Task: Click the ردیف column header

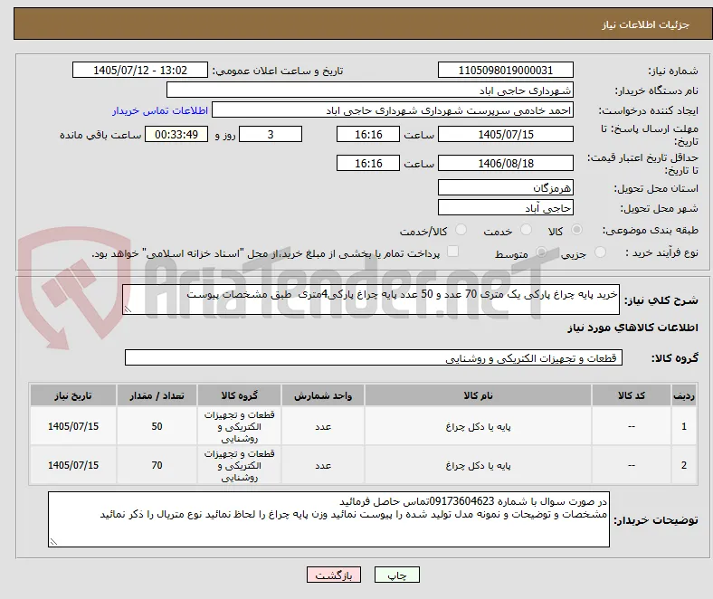Action: click(683, 395)
